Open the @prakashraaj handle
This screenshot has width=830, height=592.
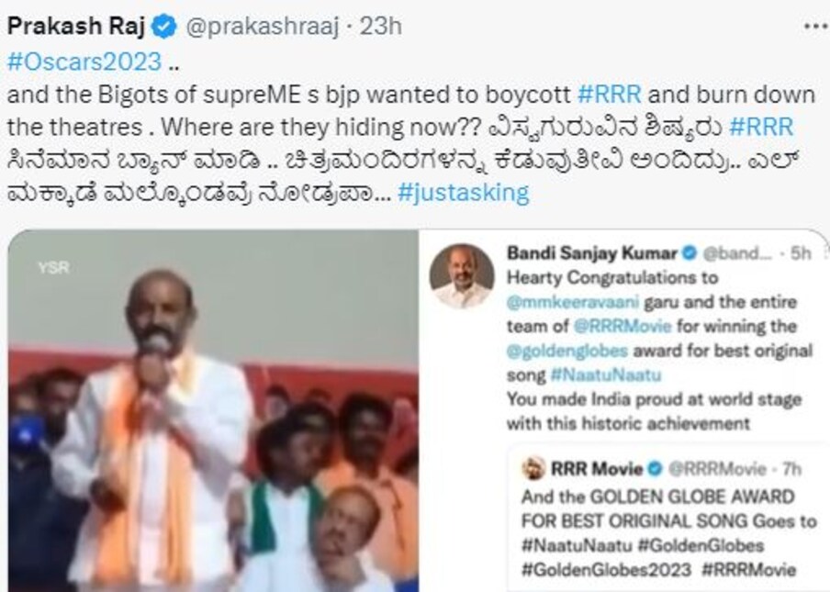pyautogui.click(x=262, y=27)
